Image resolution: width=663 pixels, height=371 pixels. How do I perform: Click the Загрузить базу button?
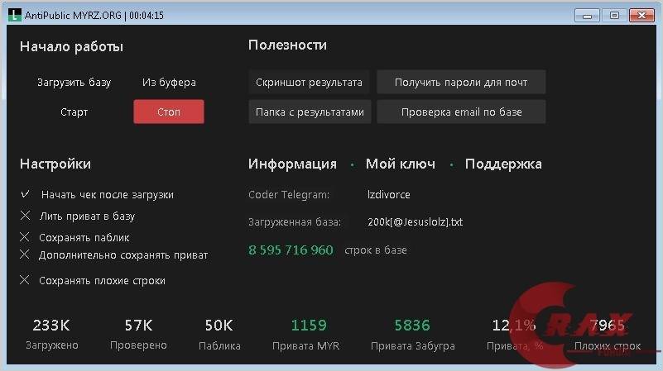tap(74, 83)
